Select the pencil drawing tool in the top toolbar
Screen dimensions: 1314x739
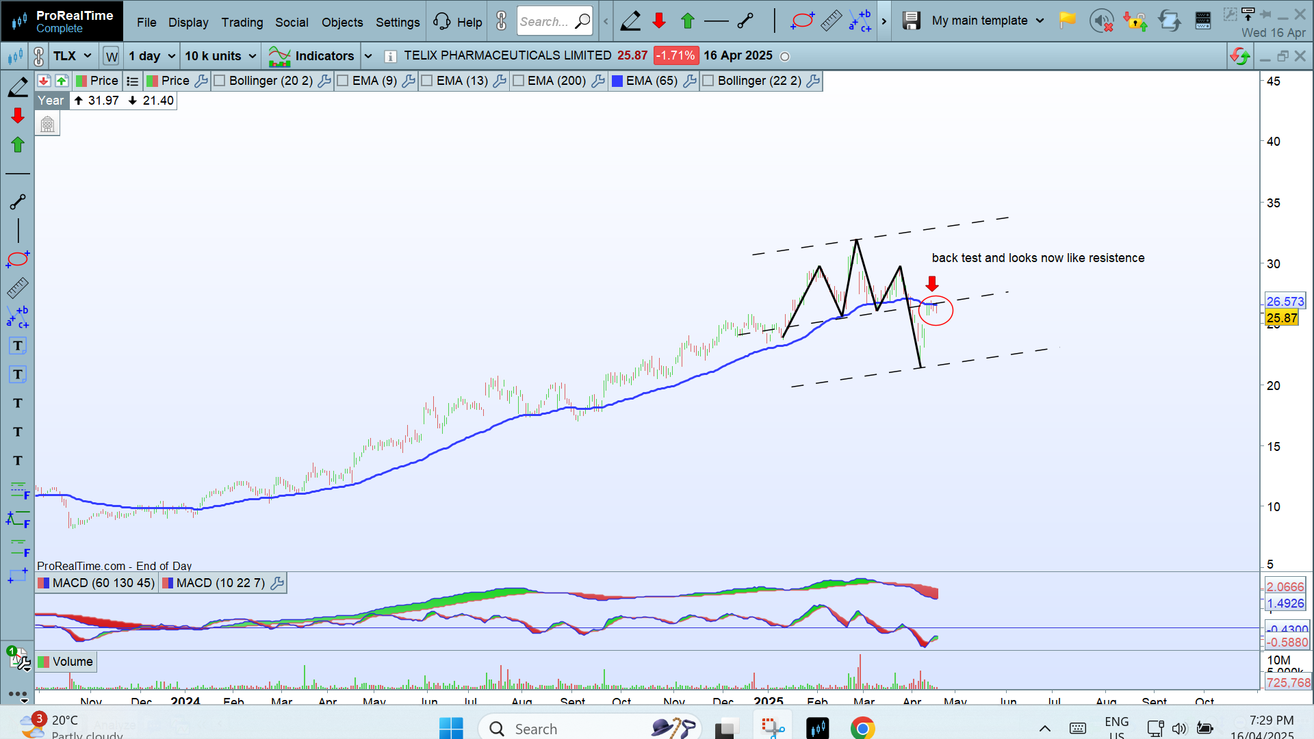click(630, 21)
